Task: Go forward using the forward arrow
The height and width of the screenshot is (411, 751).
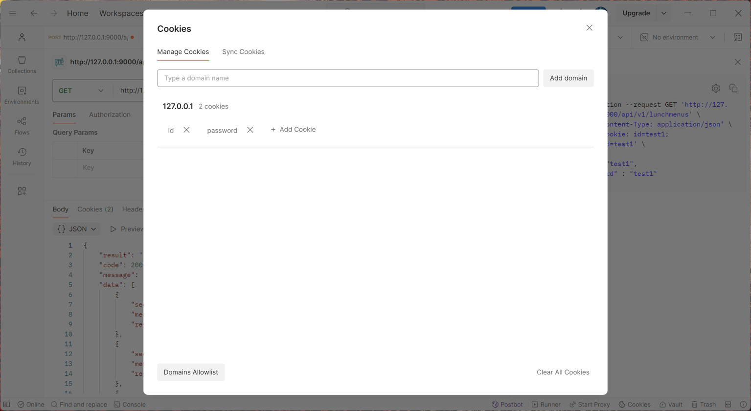Action: click(x=53, y=13)
